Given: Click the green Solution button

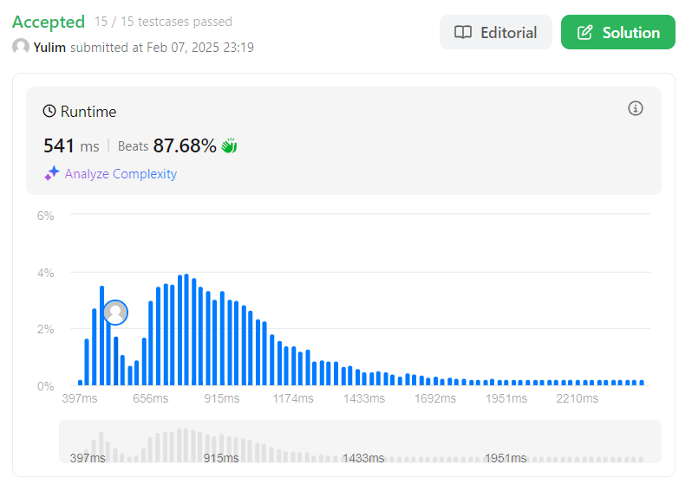Looking at the screenshot, I should point(618,32).
